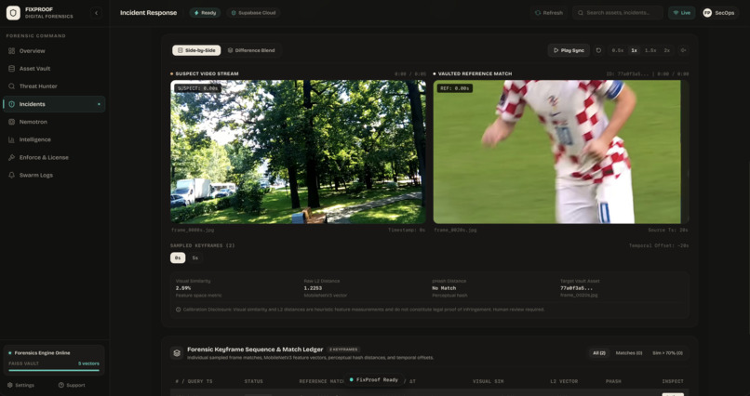The height and width of the screenshot is (396, 750).
Task: Click the vaulted reference match frame
Action: 560,152
